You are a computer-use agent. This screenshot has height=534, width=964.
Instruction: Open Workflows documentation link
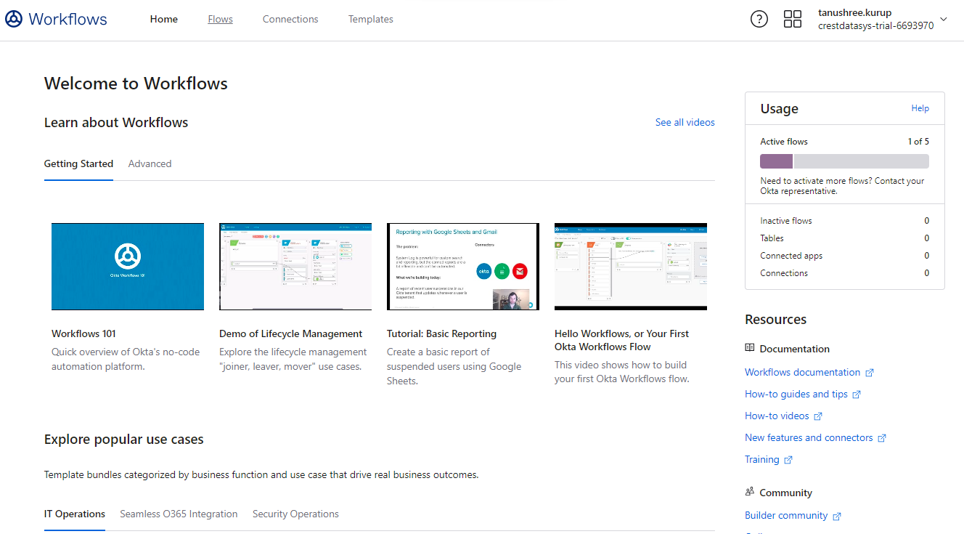[x=802, y=372]
